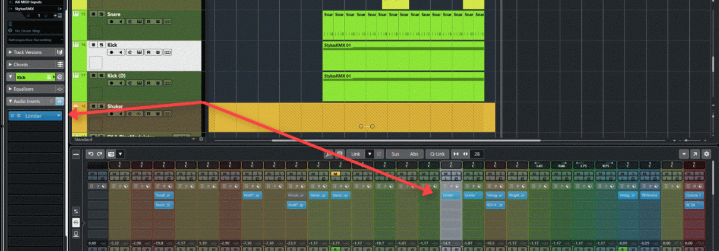Enable Abs link mode

(414, 154)
